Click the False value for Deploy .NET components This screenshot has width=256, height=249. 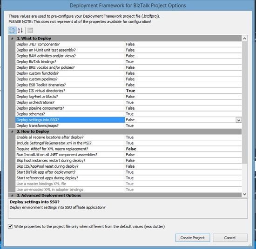tap(130, 44)
